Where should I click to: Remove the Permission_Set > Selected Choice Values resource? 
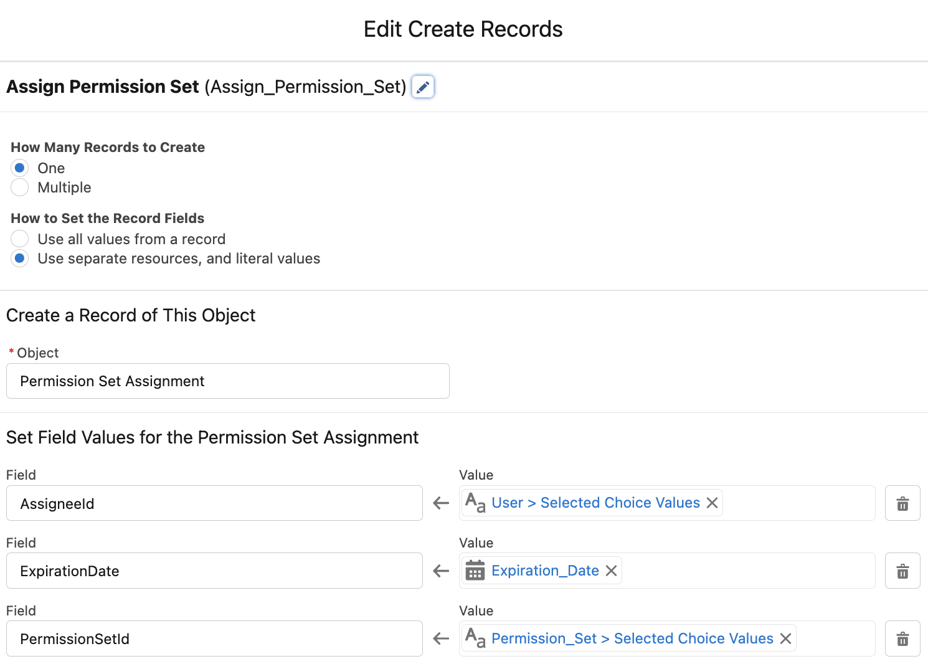pyautogui.click(x=786, y=638)
